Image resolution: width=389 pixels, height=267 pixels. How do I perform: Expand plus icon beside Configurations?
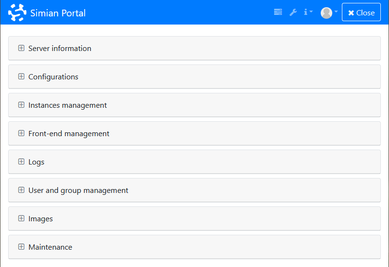[21, 76]
